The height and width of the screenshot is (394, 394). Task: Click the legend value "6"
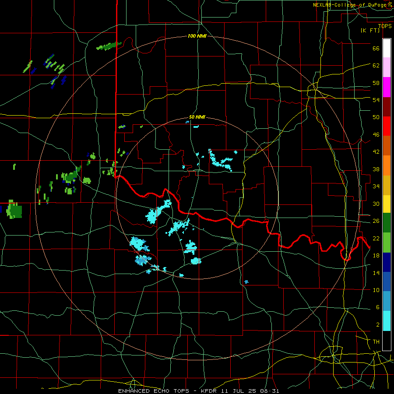tap(377, 307)
